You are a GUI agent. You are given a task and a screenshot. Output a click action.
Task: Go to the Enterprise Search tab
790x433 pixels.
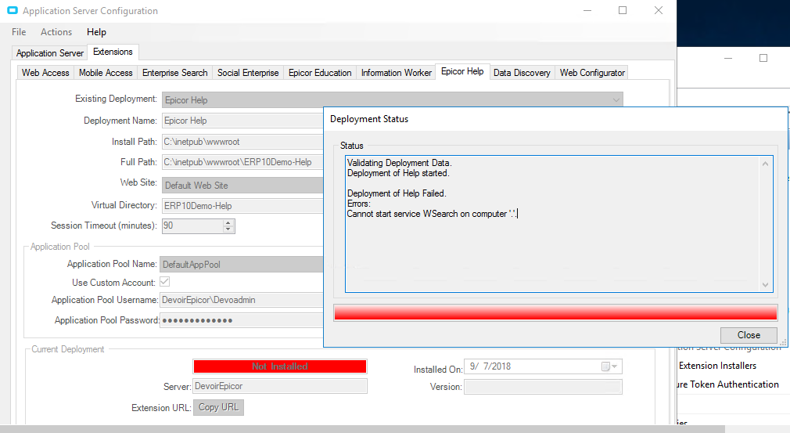pyautogui.click(x=175, y=73)
